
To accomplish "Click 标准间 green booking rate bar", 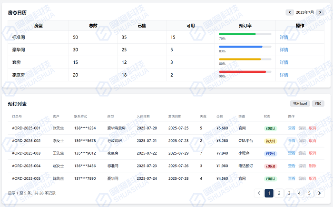I will pyautogui.click(x=237, y=34).
